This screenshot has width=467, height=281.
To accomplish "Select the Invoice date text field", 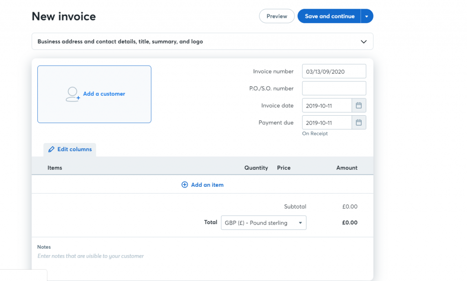I will 327,105.
